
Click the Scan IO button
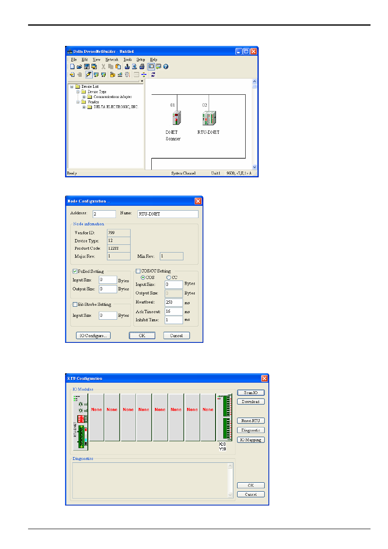tap(251, 392)
